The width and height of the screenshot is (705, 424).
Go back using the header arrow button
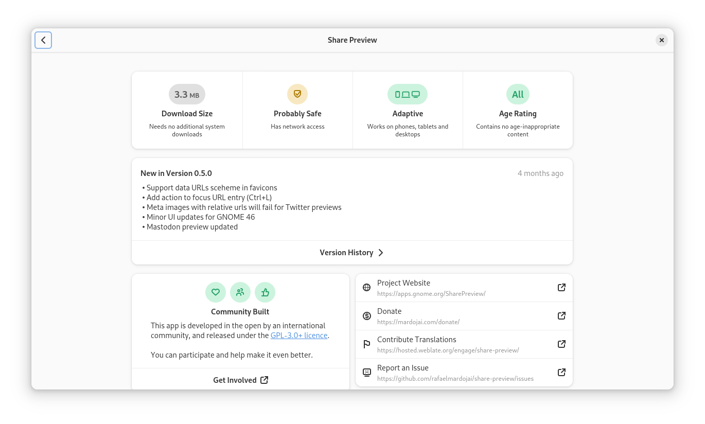43,40
